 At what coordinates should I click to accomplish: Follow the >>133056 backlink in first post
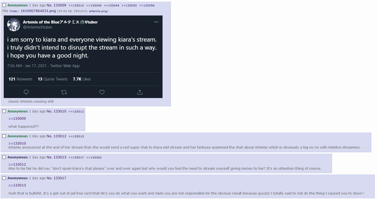coord(147,5)
